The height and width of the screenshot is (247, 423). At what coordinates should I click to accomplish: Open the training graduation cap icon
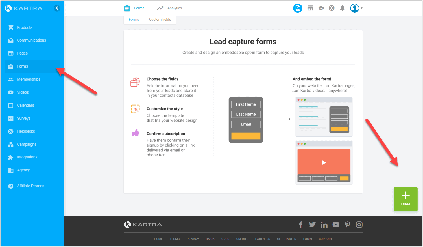(x=321, y=8)
